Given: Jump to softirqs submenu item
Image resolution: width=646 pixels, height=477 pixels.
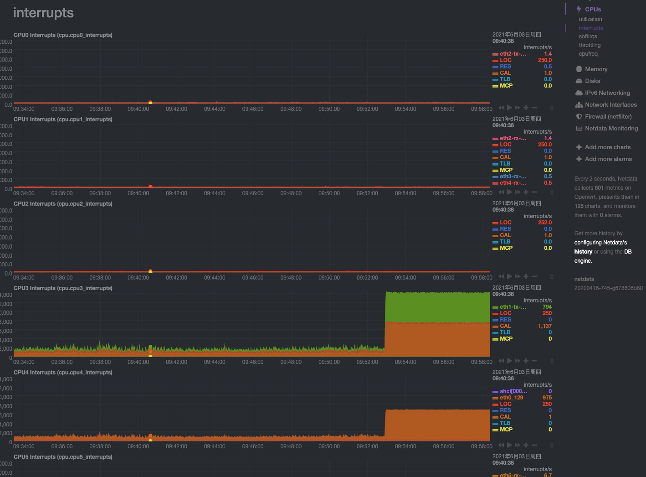Looking at the screenshot, I should (x=588, y=36).
